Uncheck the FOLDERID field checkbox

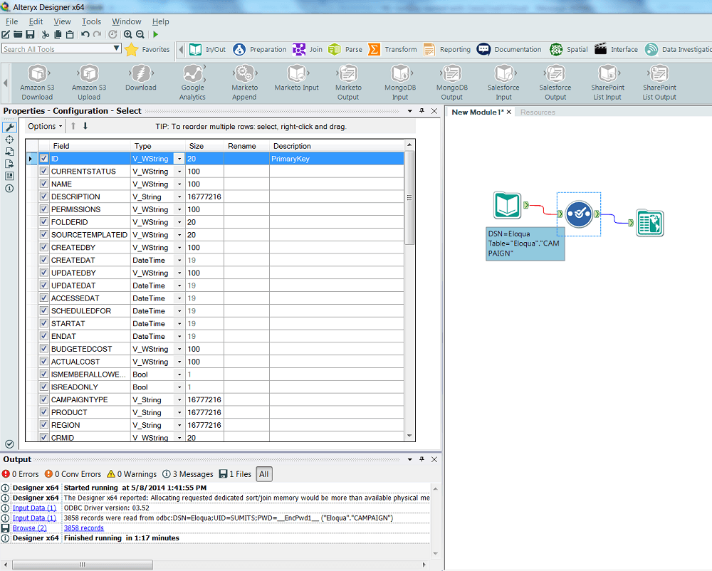pyautogui.click(x=44, y=222)
